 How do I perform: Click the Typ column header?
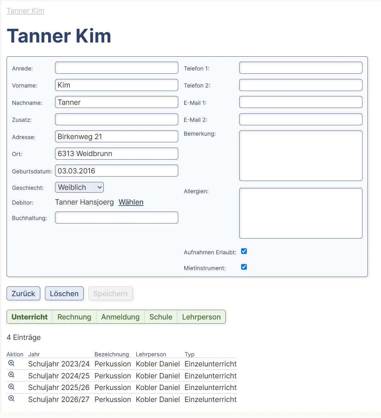(190, 354)
